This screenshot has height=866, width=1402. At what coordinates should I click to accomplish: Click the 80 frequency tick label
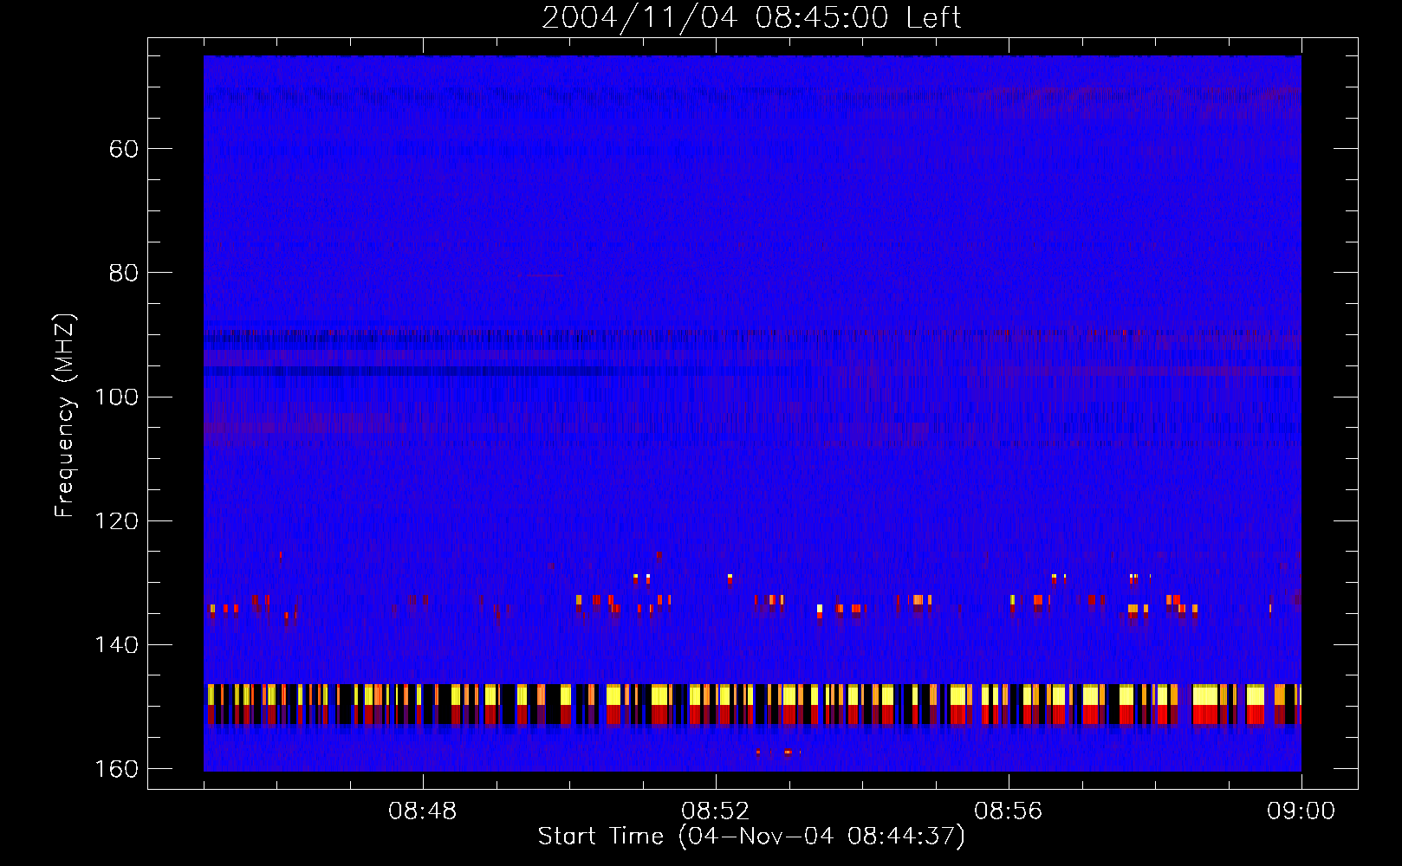coord(124,273)
